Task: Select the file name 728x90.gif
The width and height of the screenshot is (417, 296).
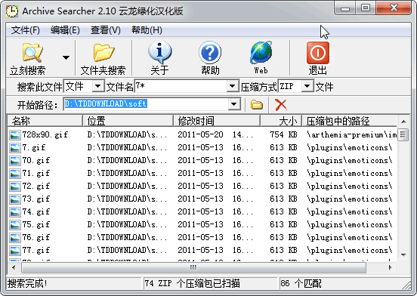Action: [45, 134]
